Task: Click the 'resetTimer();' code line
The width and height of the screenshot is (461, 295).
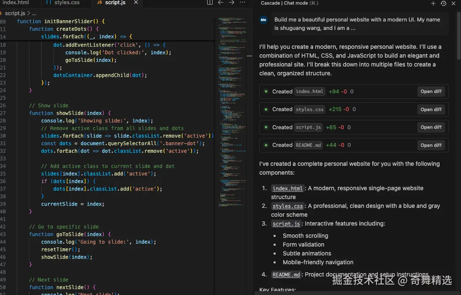Action: tap(61, 250)
